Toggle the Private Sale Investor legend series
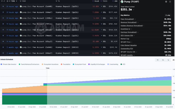Screen dimensions: 175x109 [x=8, y=64]
